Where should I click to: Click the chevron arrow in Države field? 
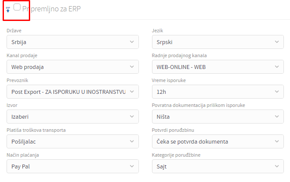[132, 42]
